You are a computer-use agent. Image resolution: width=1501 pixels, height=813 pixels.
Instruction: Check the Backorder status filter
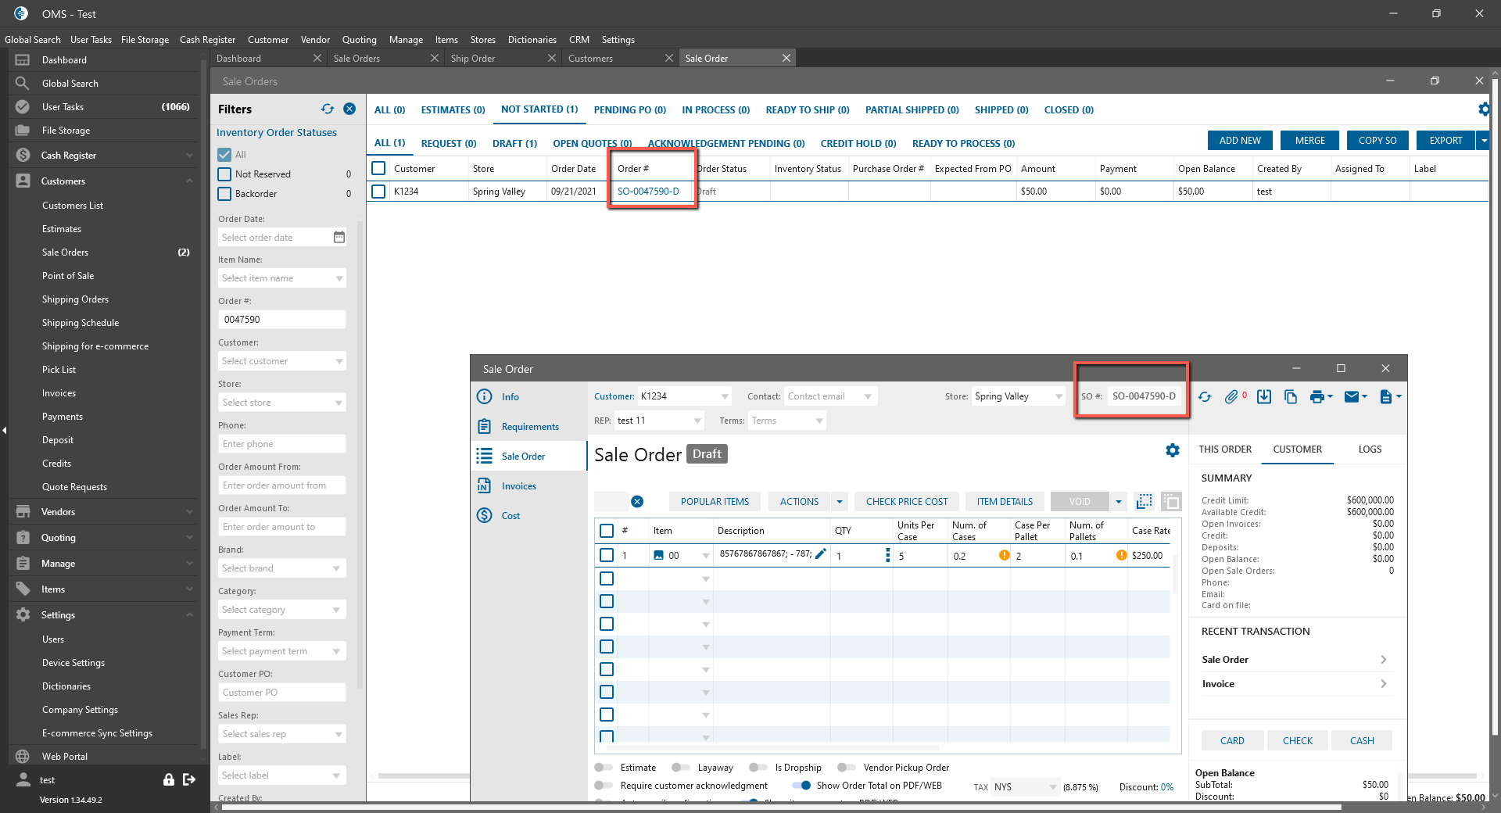click(x=225, y=194)
